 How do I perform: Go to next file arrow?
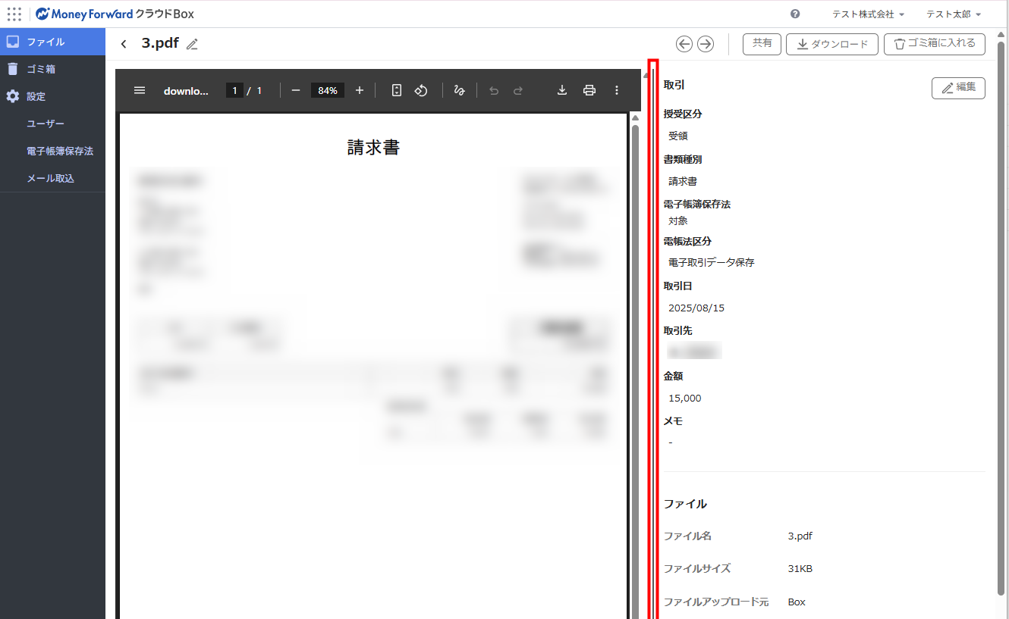coord(706,44)
